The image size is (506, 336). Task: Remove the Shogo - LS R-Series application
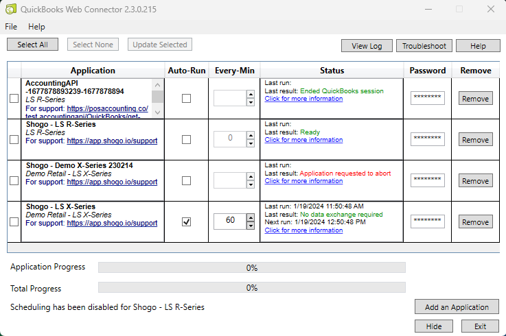[x=475, y=140]
